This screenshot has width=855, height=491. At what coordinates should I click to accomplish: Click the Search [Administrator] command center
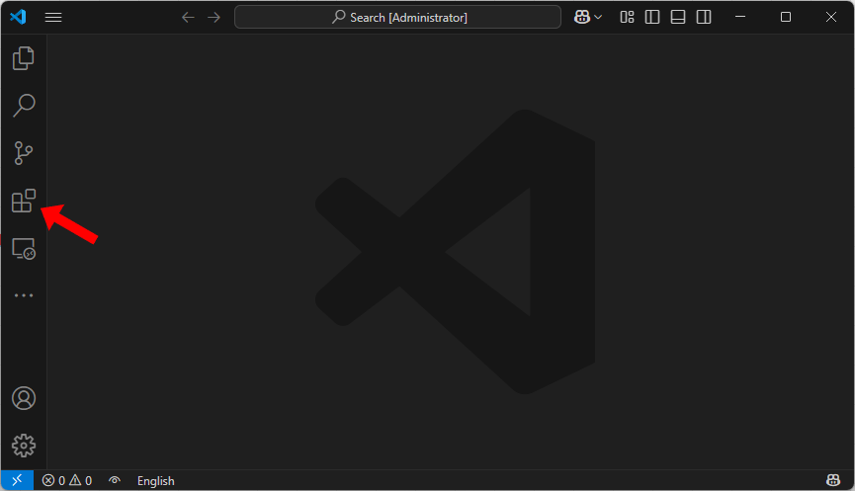pos(397,17)
